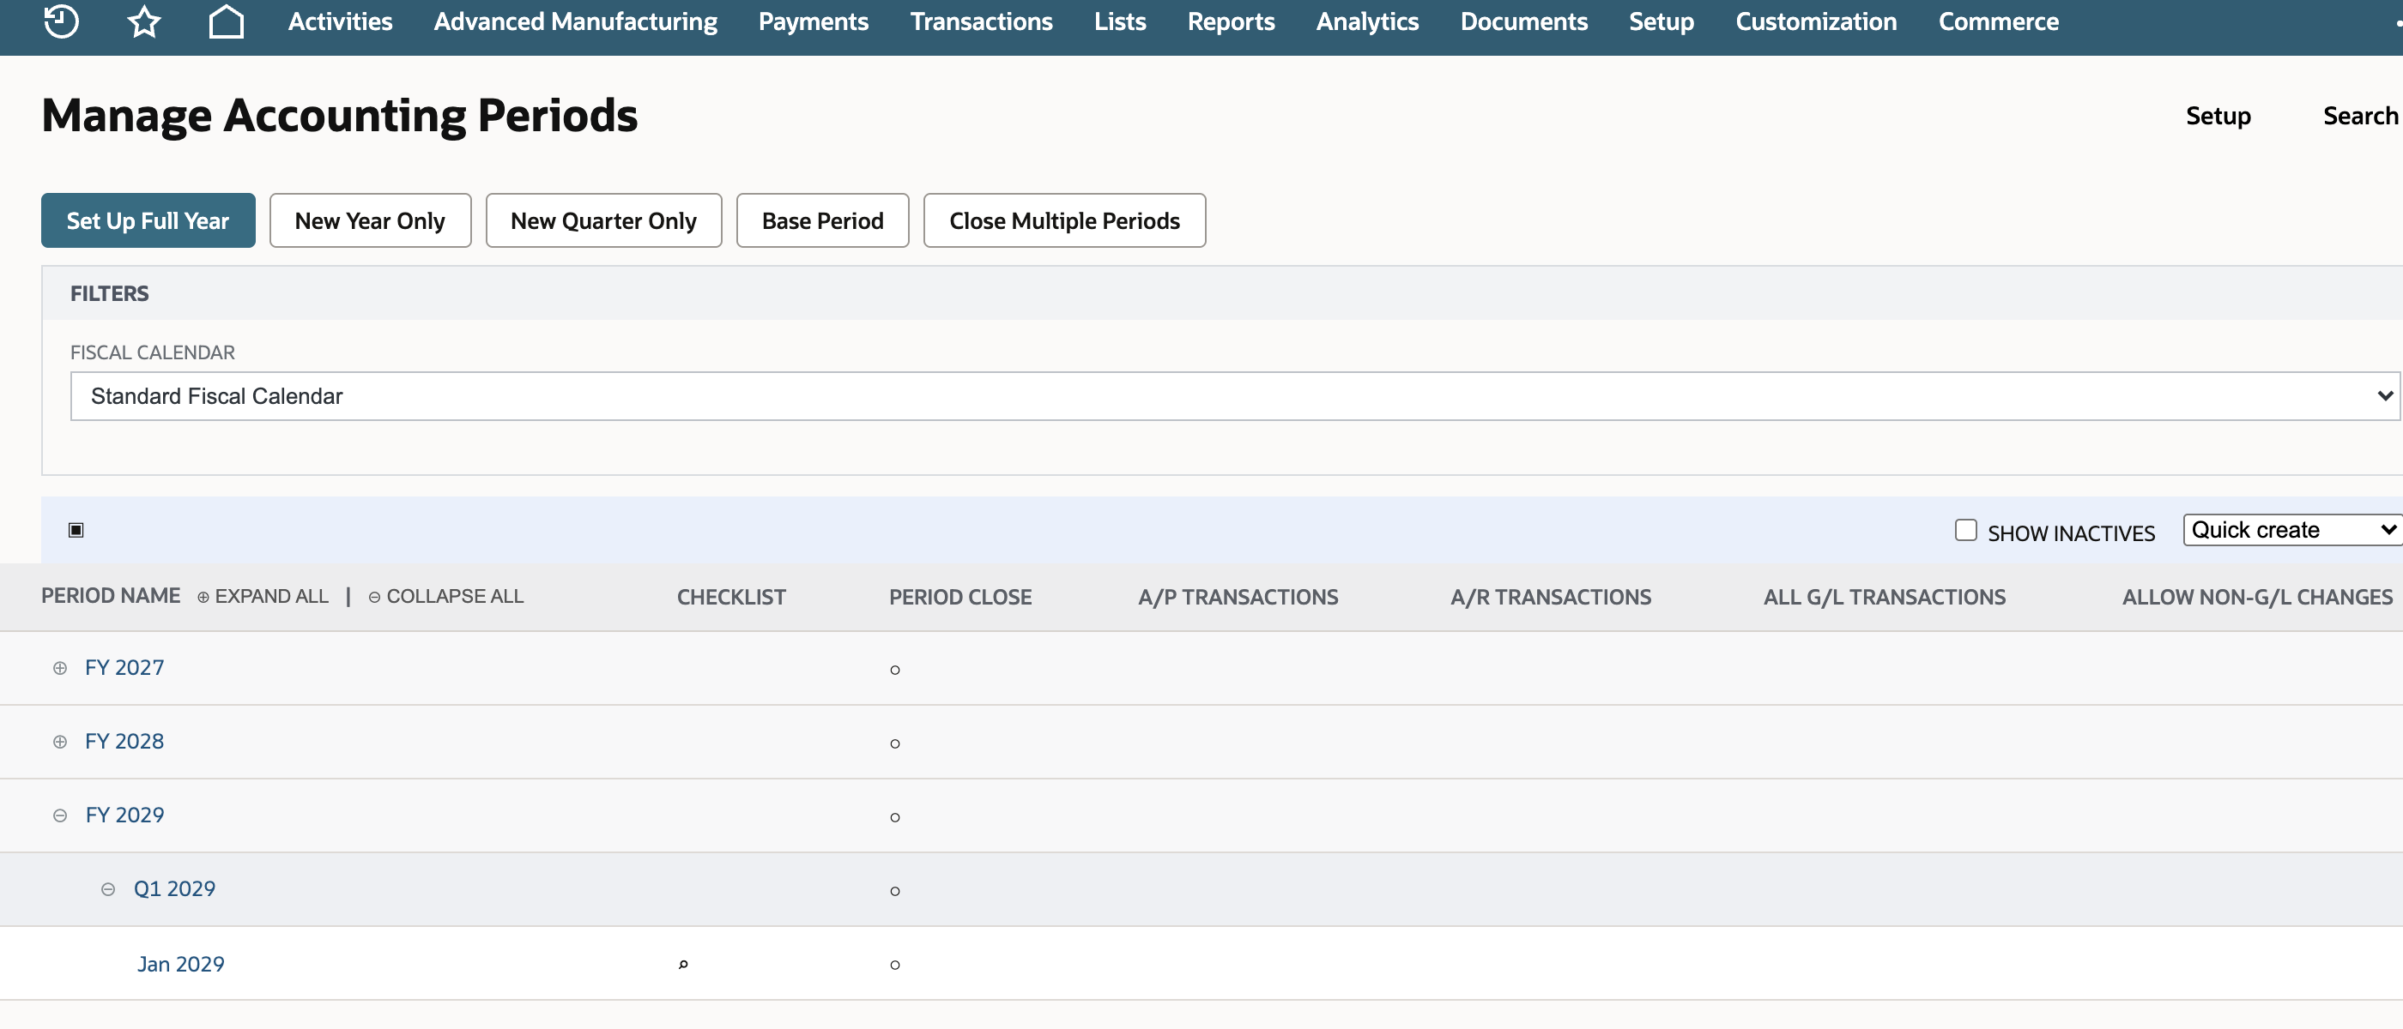
Task: Click the New Quarter Only button
Action: [603, 221]
